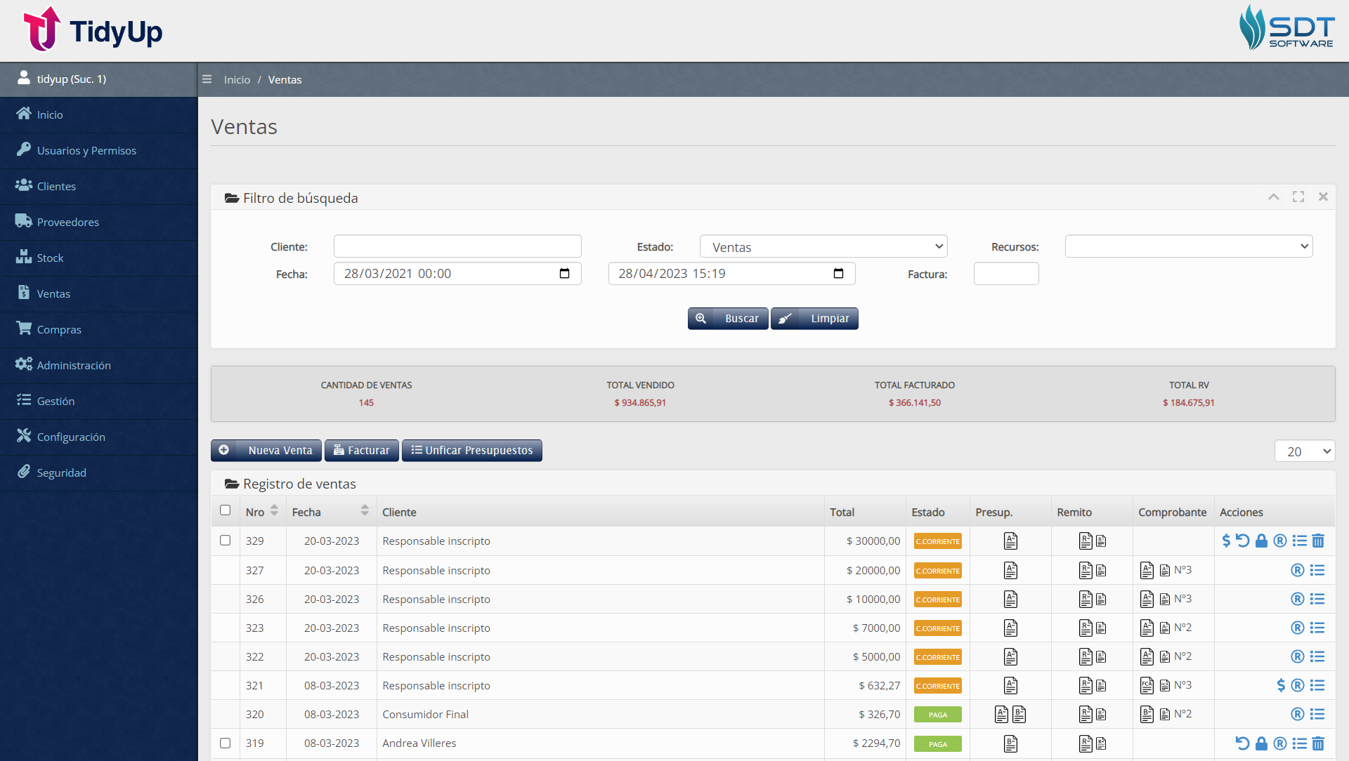
Task: Open presupuesto A document for sale 320
Action: pos(1001,714)
